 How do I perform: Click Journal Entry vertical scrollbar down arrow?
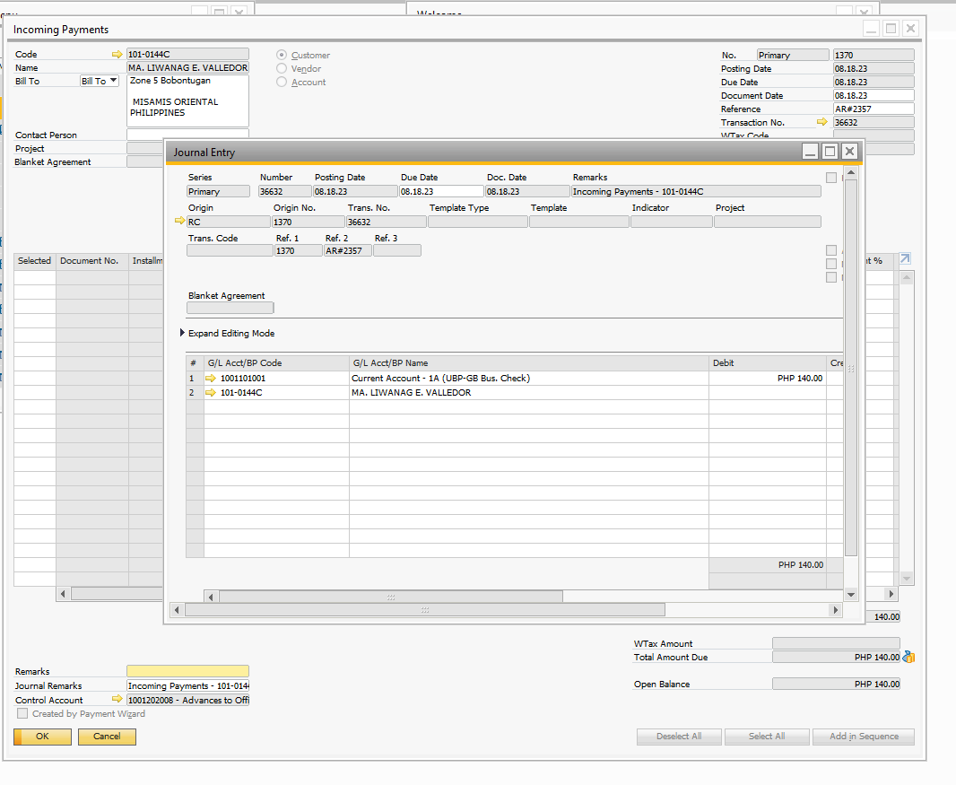851,594
